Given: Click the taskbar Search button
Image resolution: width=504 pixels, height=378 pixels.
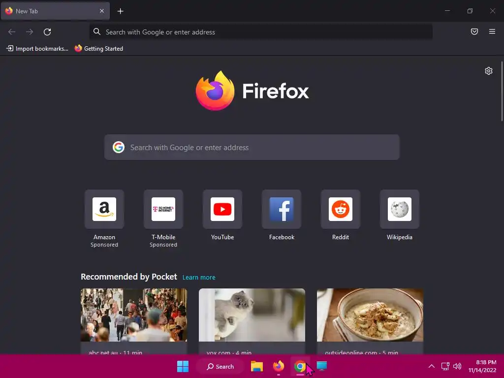Looking at the screenshot, I should coord(220,366).
